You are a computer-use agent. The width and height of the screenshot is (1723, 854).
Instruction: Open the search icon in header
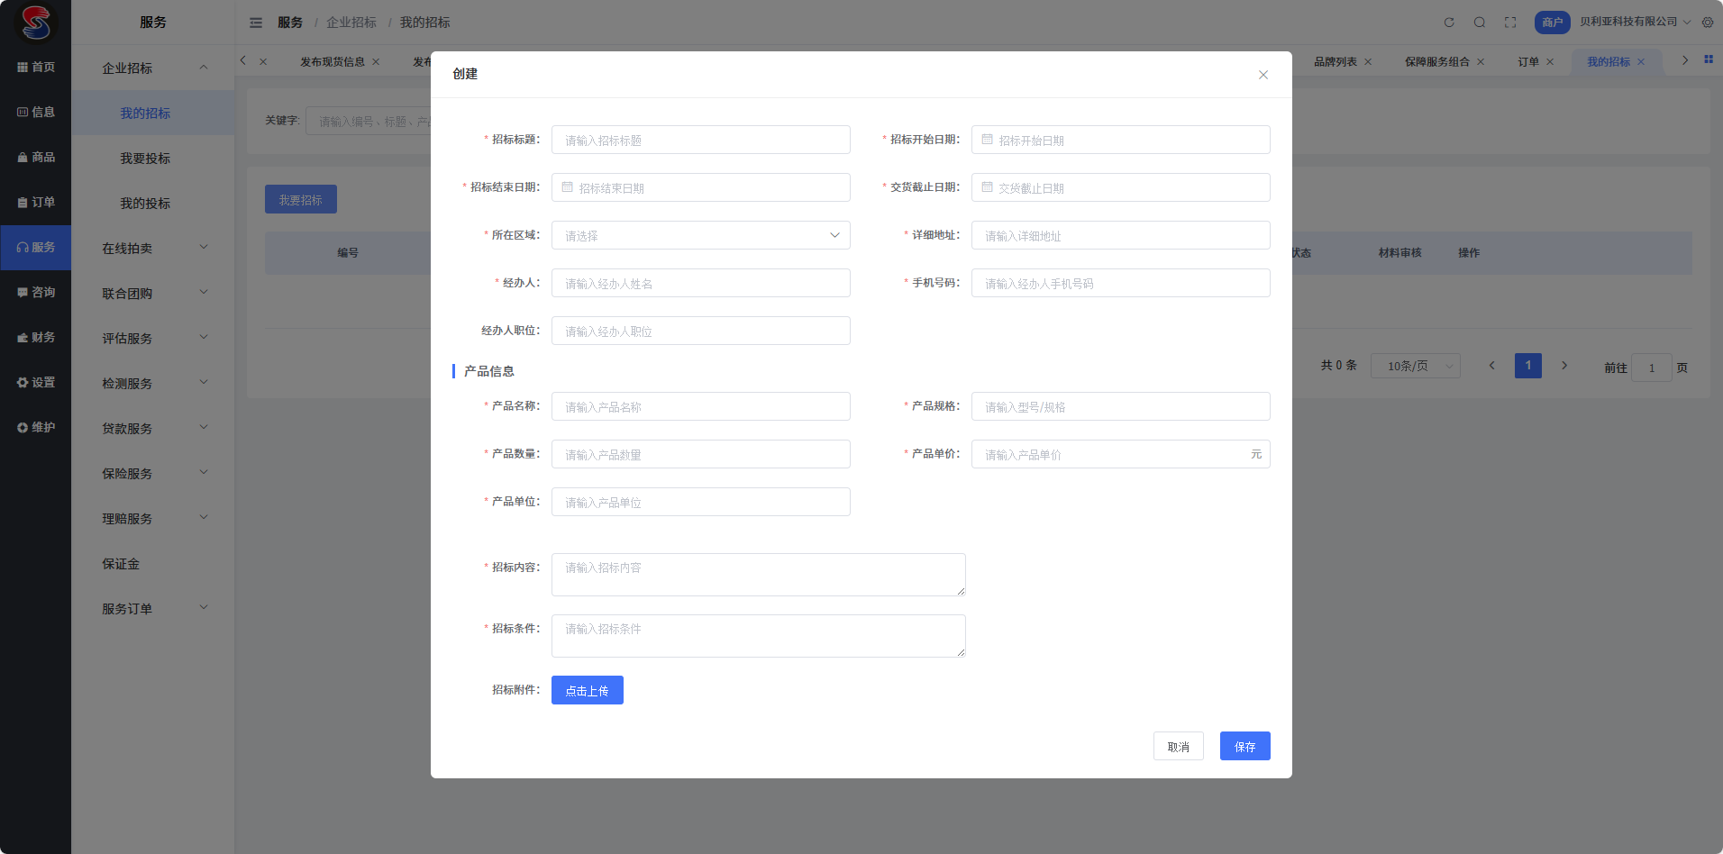1480,23
